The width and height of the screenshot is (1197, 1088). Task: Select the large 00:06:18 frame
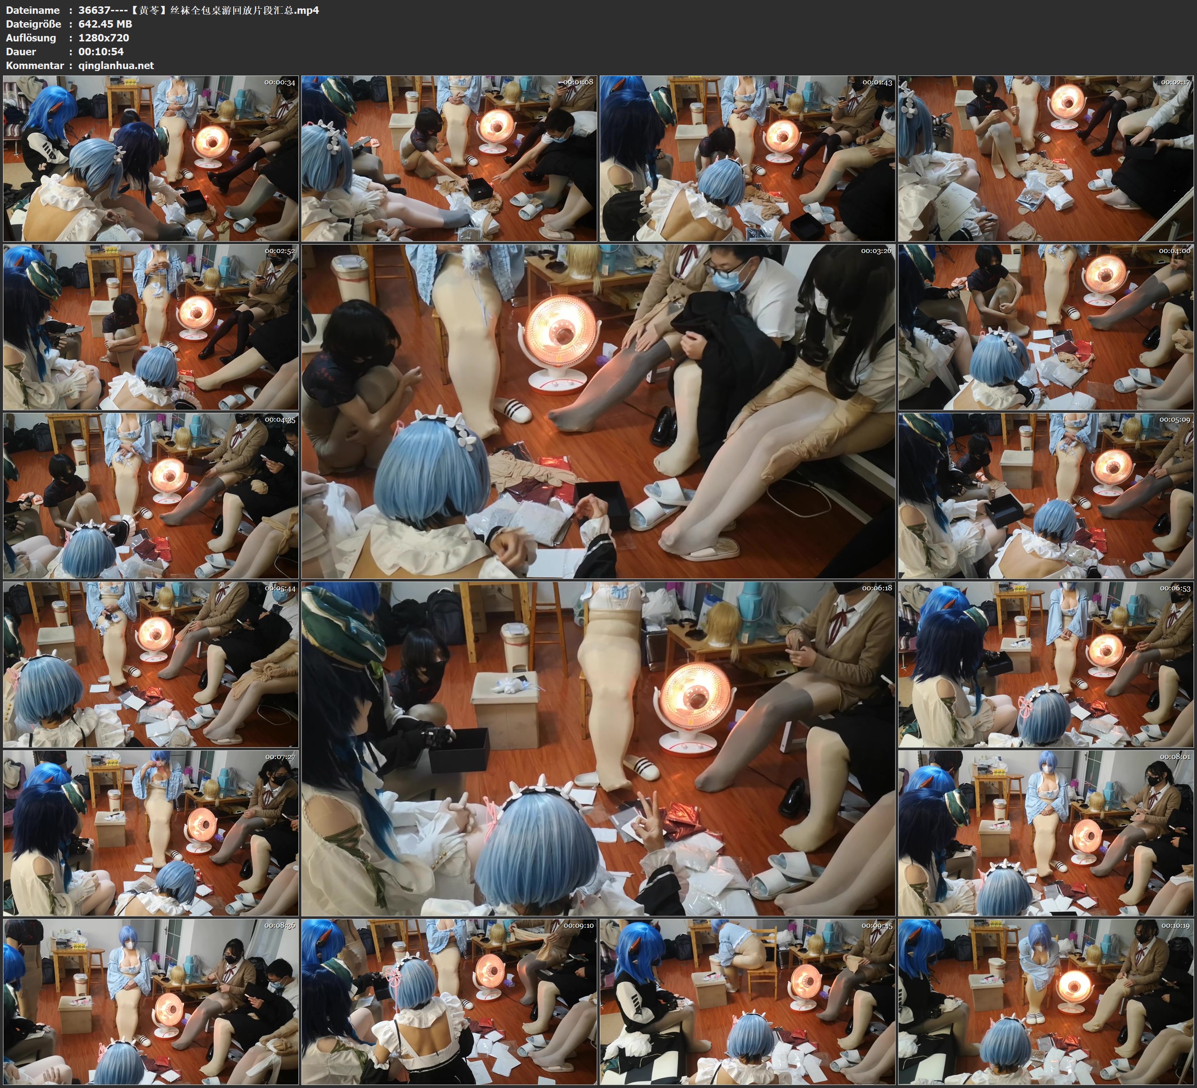click(598, 748)
